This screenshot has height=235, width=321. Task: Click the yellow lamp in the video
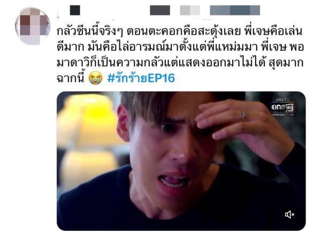tap(91, 120)
